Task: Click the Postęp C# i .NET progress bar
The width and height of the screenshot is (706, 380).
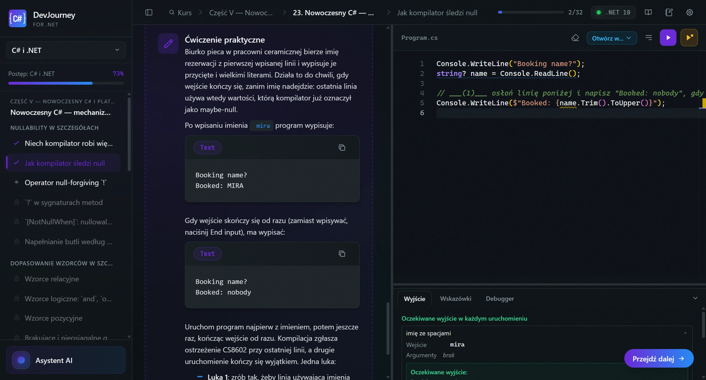Action: (x=66, y=83)
